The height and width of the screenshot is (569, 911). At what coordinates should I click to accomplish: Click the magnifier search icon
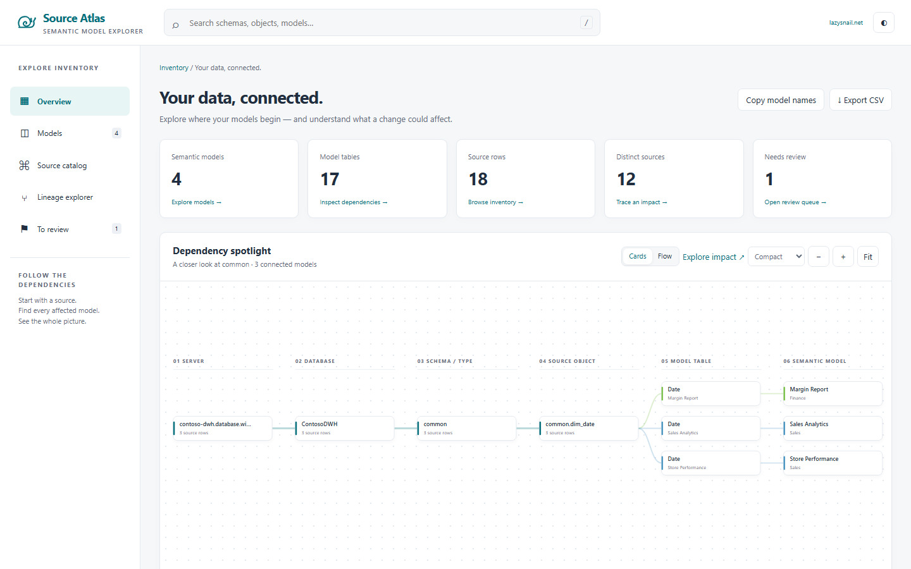(x=176, y=23)
